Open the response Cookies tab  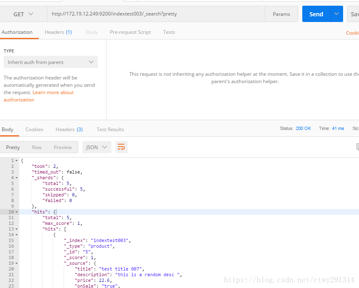34,130
